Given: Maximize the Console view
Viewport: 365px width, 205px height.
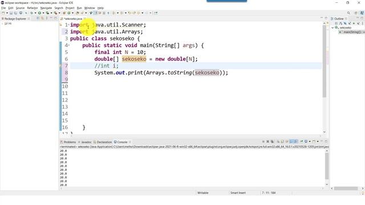Looking at the screenshot, I should [326, 141].
